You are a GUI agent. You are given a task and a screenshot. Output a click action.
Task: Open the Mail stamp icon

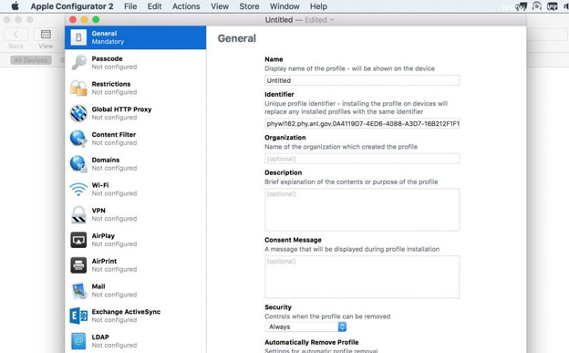coord(78,291)
